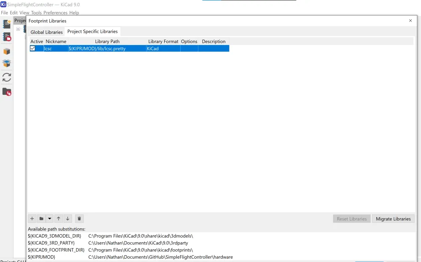The height and width of the screenshot is (262, 421).
Task: Move selected library up with arrow
Action: click(59, 219)
